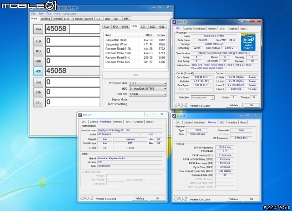Click the Mark button in CrystalMark
292x211 pixels.
point(38,29)
